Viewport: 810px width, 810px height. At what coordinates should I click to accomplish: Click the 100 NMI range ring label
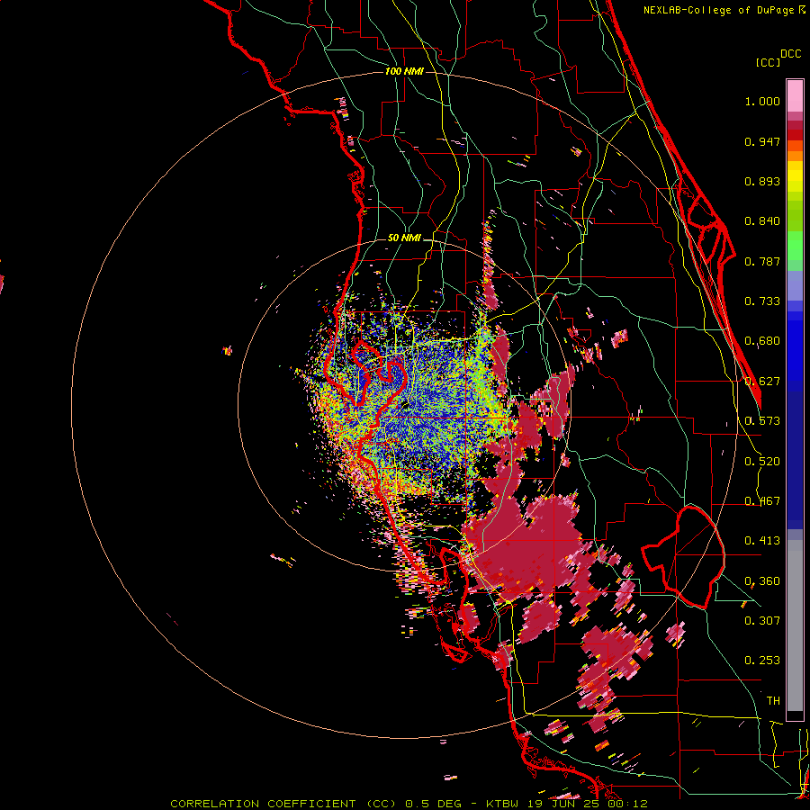(404, 71)
